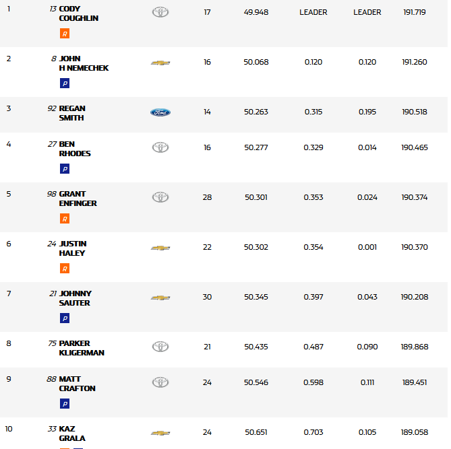451x449 pixels.
Task: Click the Chevrolet logo in Justin Haley's row
Action: coord(160,248)
